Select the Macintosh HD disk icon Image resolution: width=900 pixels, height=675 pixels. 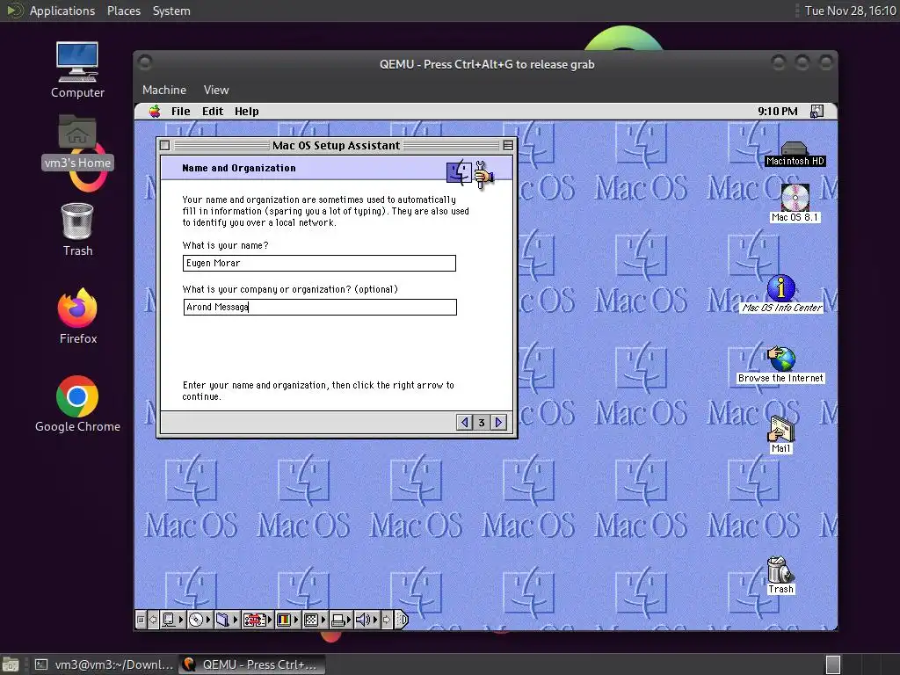[795, 154]
